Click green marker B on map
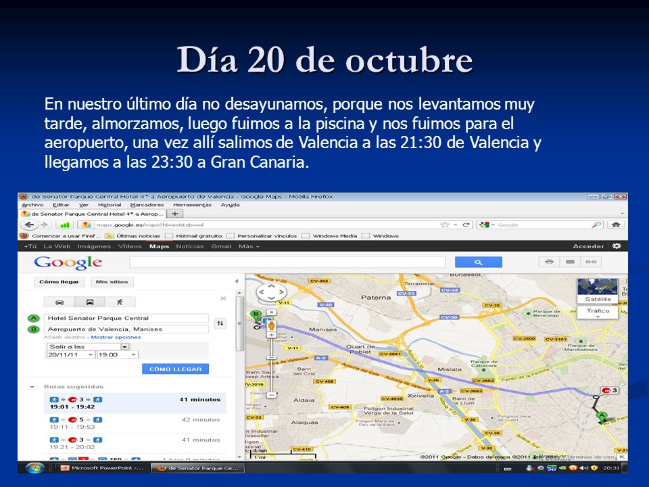Viewport: 649px width, 487px height. [x=256, y=316]
